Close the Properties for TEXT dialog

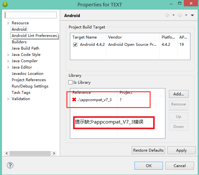(191, 3)
